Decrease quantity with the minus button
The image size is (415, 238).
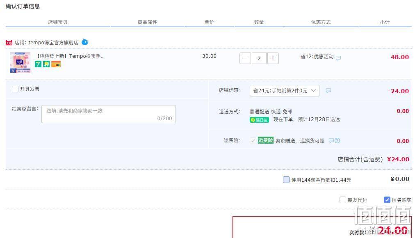coord(245,58)
